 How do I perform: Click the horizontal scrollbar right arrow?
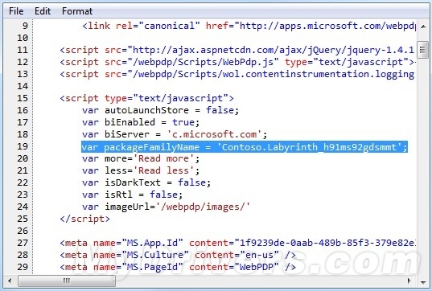coord(409,281)
